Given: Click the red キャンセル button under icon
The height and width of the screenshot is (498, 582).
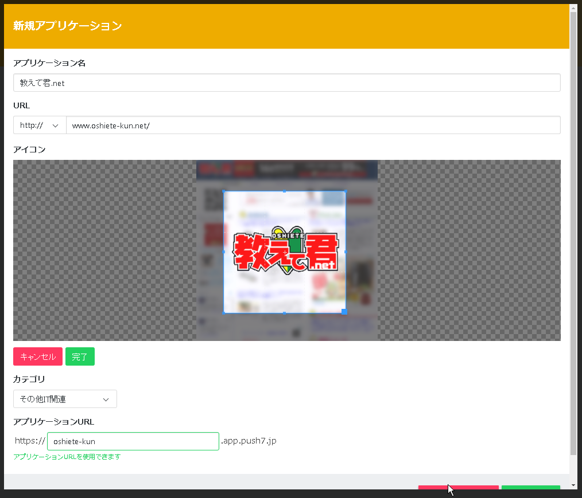Looking at the screenshot, I should tap(38, 356).
